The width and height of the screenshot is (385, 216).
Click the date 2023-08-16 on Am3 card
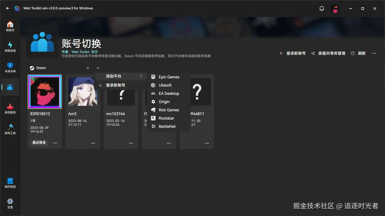click(77, 121)
